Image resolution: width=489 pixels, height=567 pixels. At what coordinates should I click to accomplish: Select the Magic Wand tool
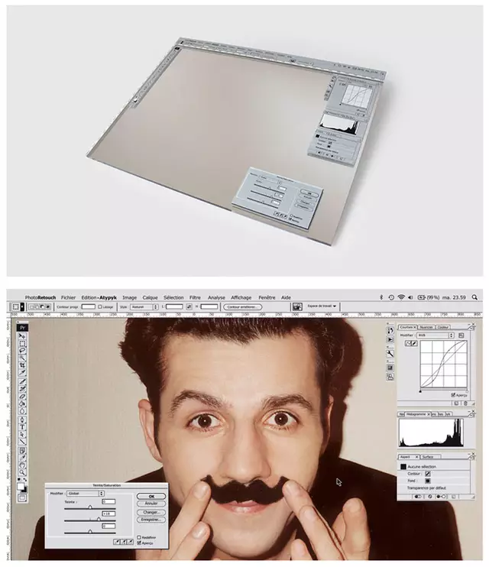[x=22, y=358]
